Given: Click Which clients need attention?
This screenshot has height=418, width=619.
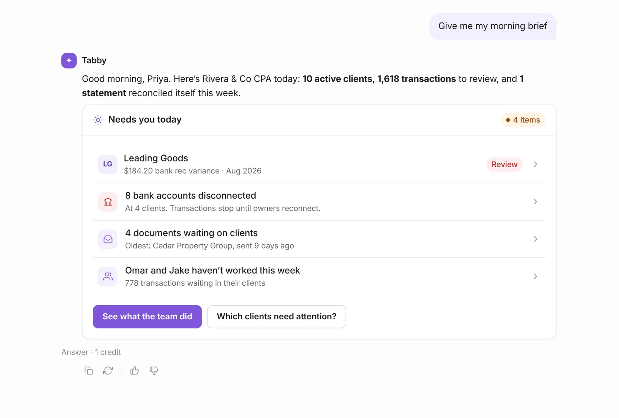Looking at the screenshot, I should [277, 317].
